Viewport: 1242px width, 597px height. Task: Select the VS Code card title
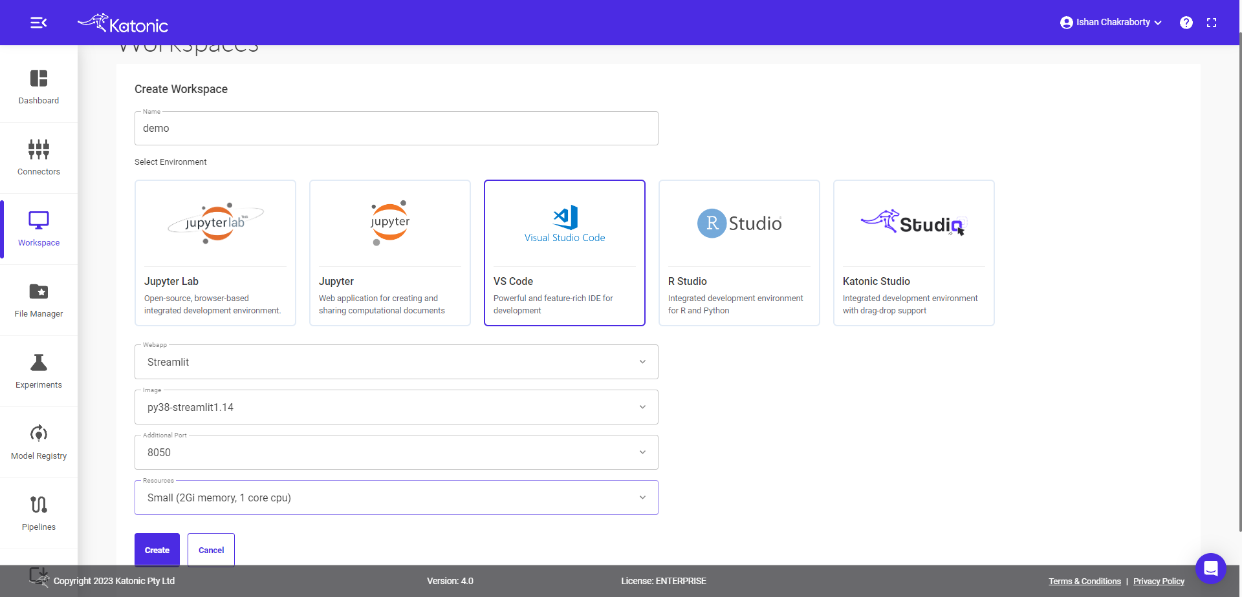tap(513, 281)
